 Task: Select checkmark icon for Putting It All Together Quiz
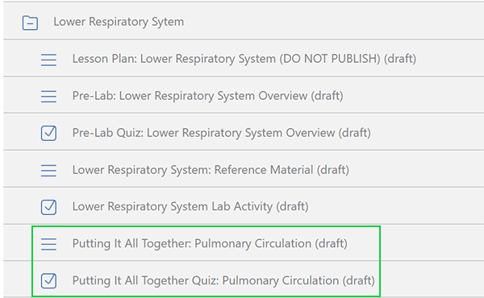click(48, 281)
